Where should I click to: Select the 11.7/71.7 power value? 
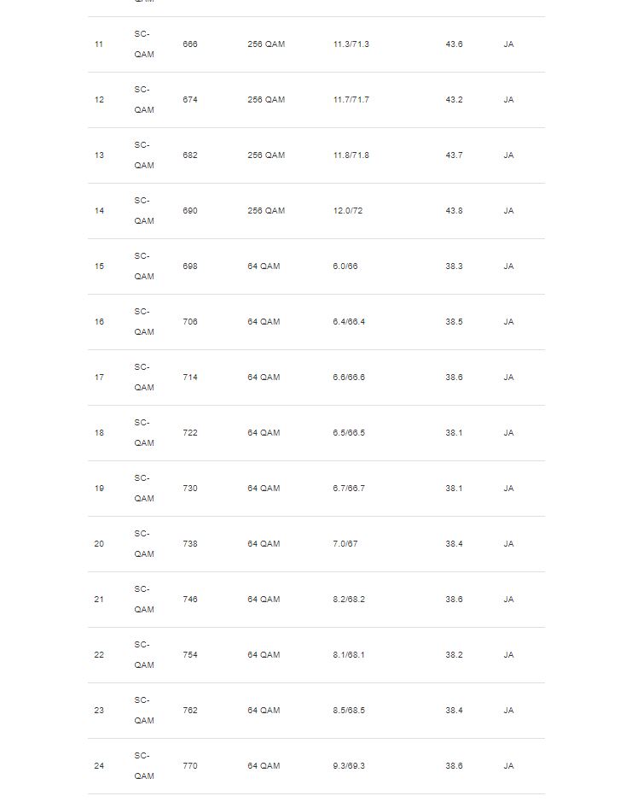click(x=351, y=100)
